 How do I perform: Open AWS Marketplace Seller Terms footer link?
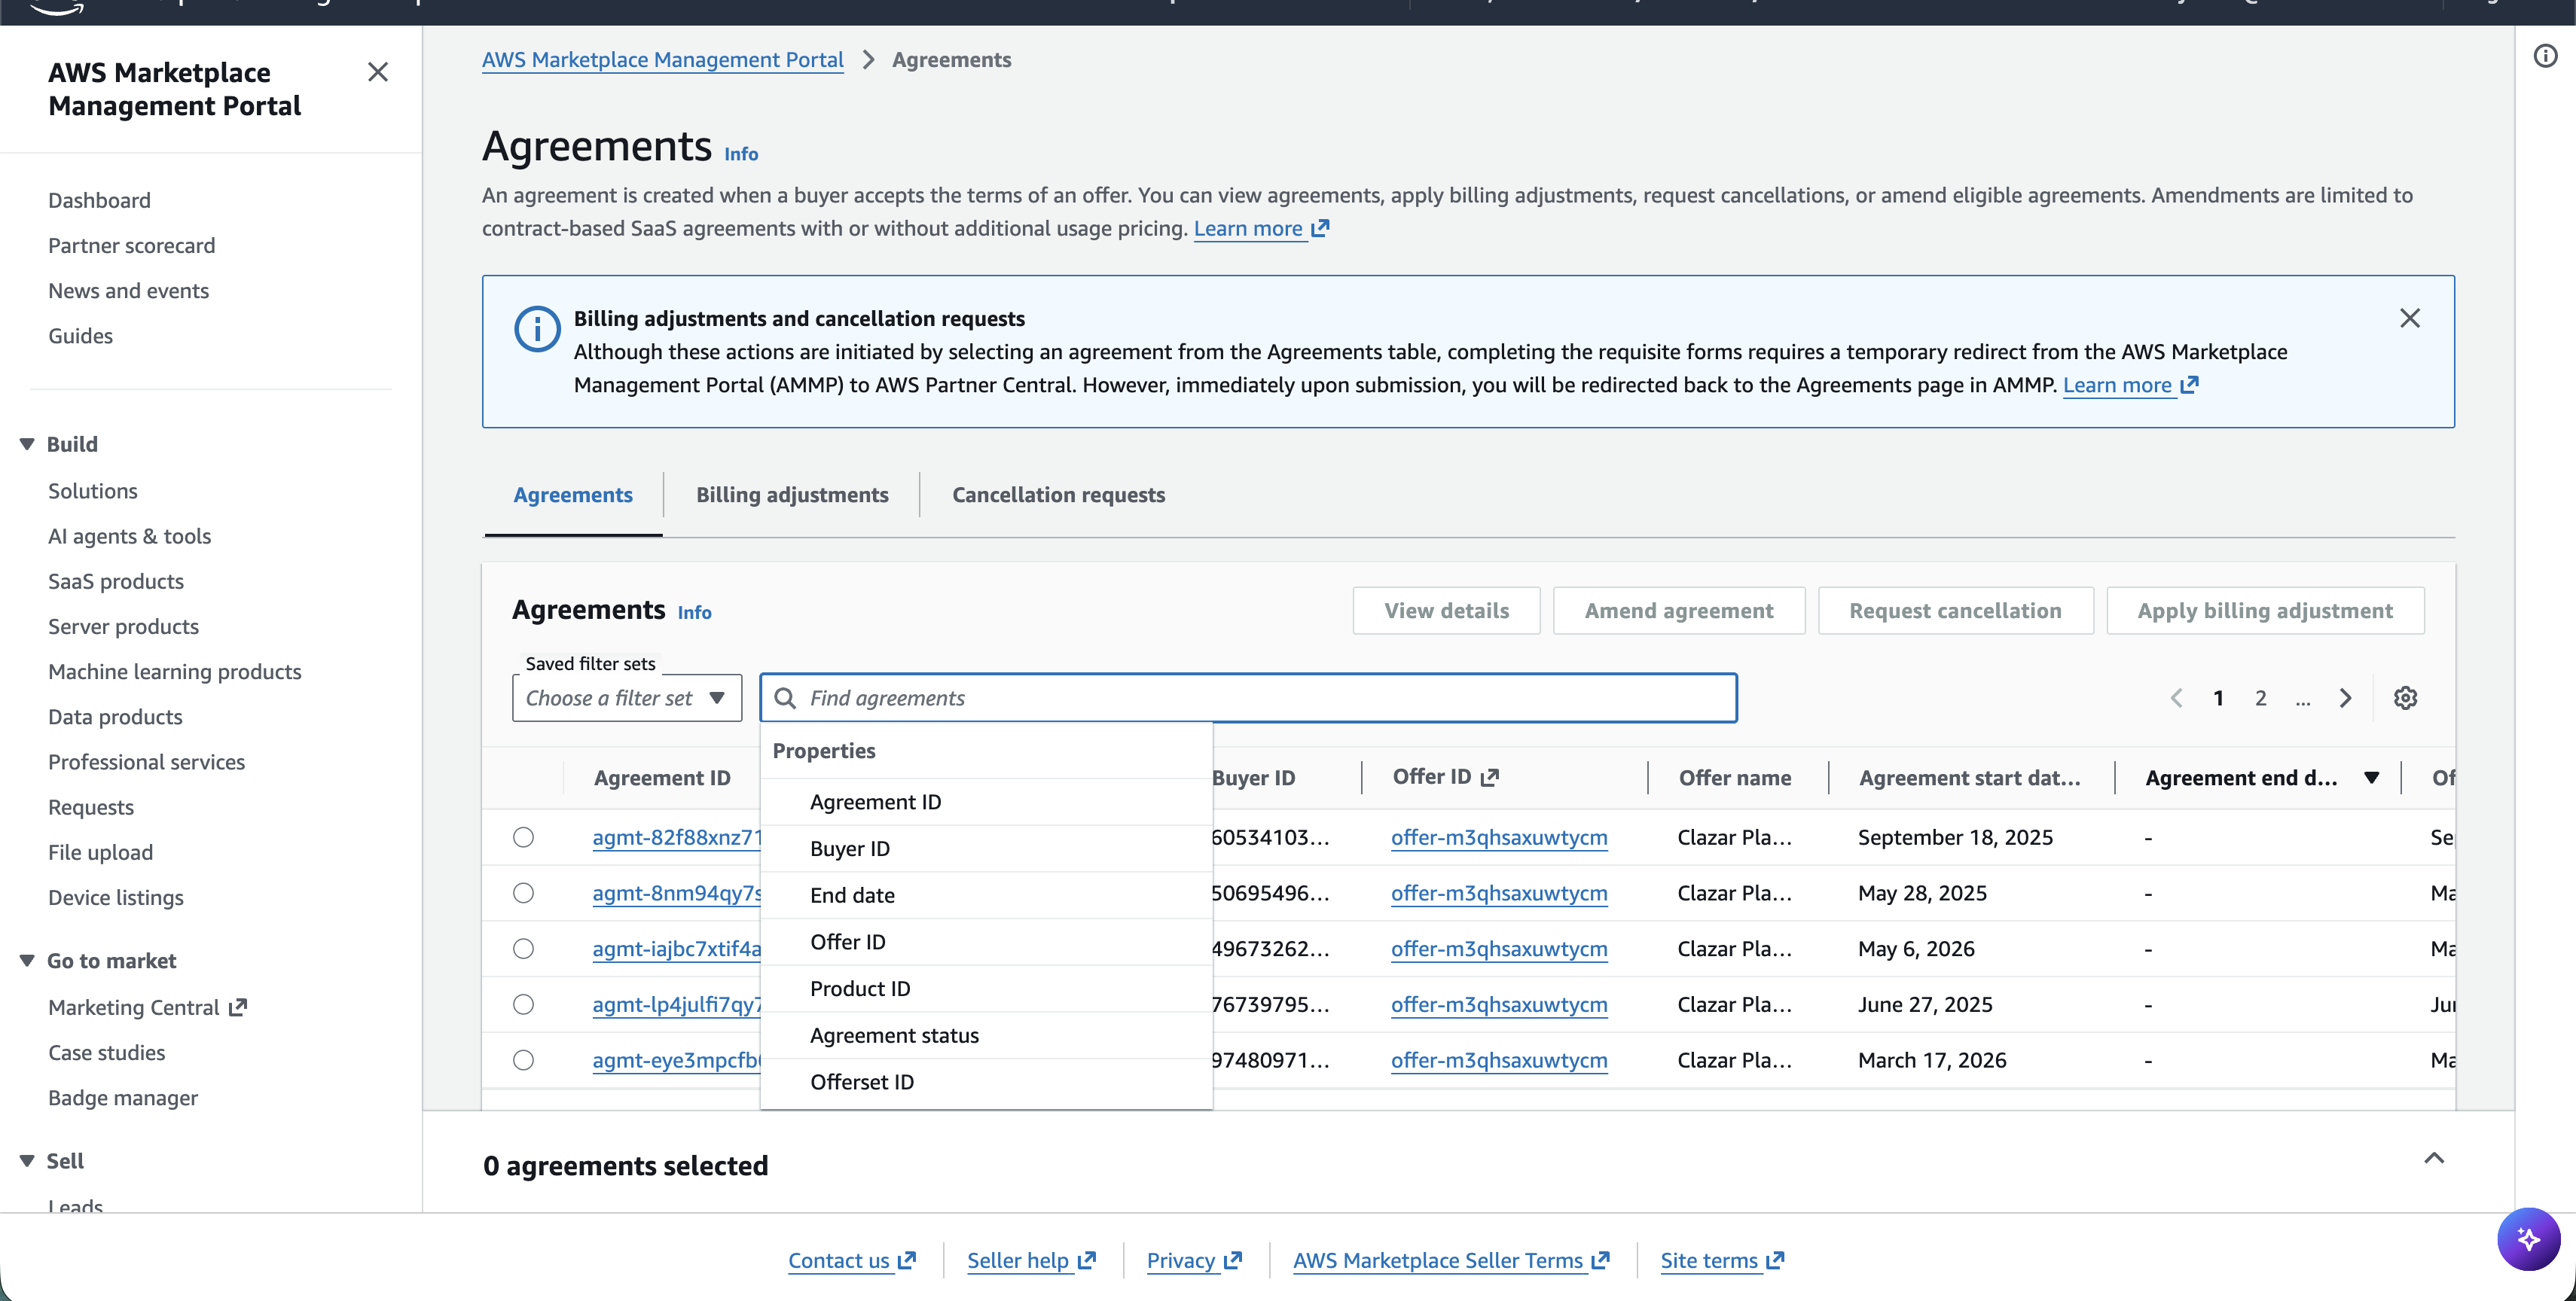click(1451, 1261)
